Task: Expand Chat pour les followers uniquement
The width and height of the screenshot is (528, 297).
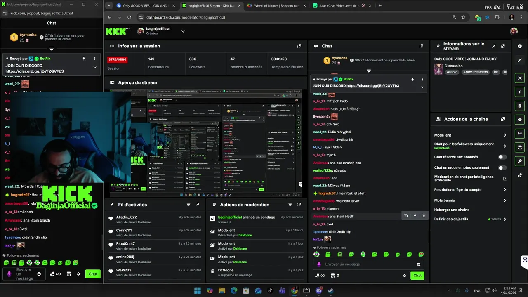Action: coord(504,146)
